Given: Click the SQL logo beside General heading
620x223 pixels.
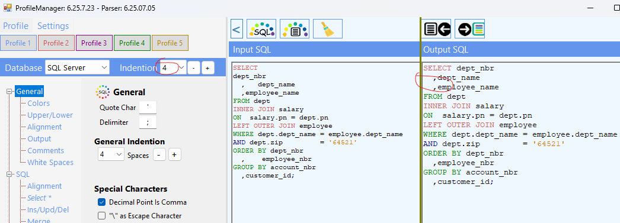Looking at the screenshot, I should [102, 92].
